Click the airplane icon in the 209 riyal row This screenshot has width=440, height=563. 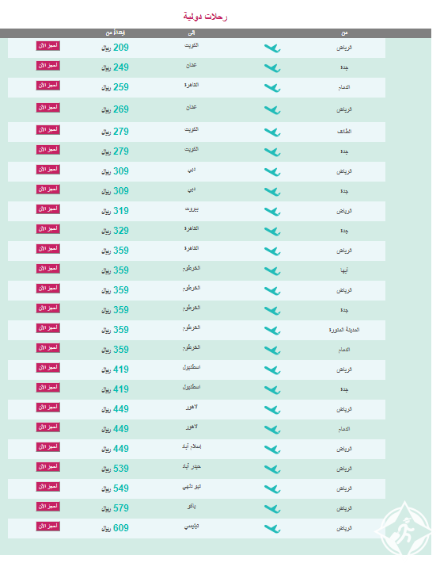click(272, 48)
